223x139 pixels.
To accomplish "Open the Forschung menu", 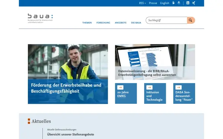I will 103,23.
